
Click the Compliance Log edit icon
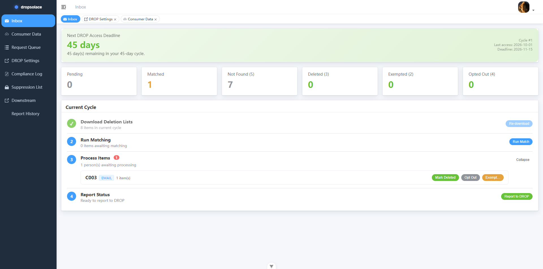[7, 74]
